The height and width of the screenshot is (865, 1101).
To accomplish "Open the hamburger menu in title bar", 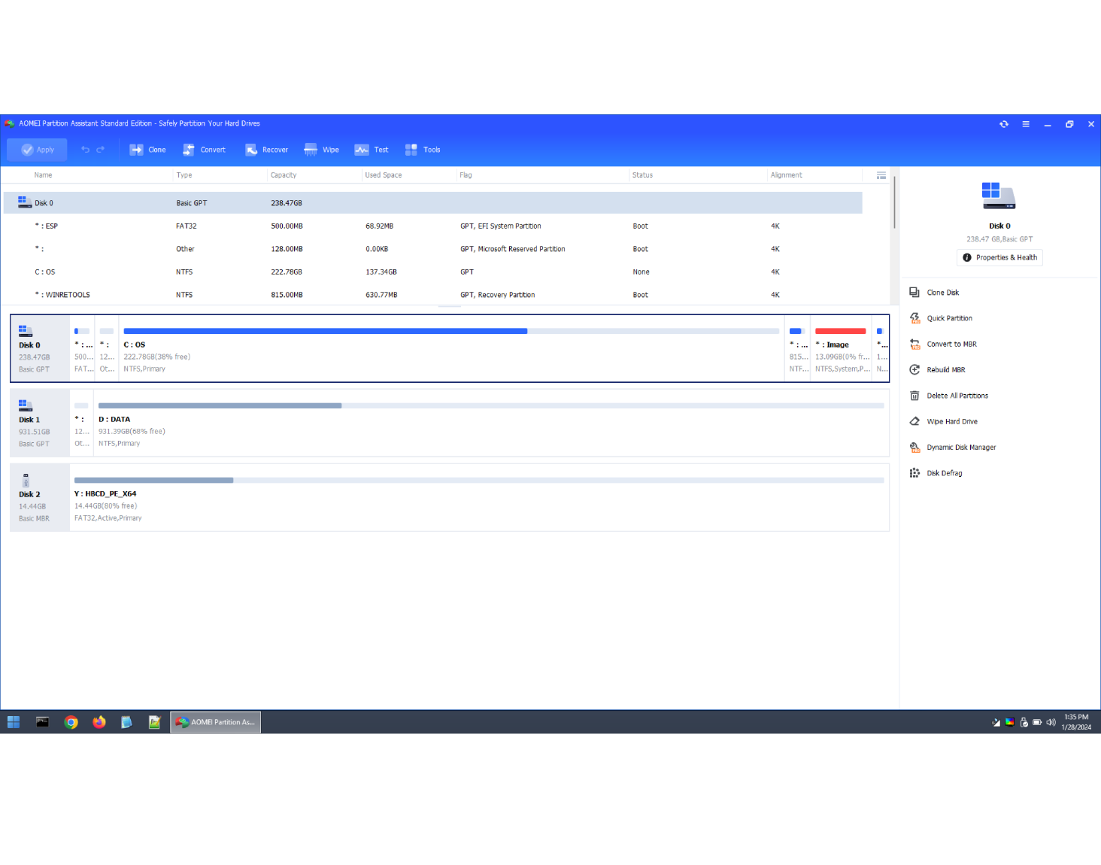I will point(1026,124).
